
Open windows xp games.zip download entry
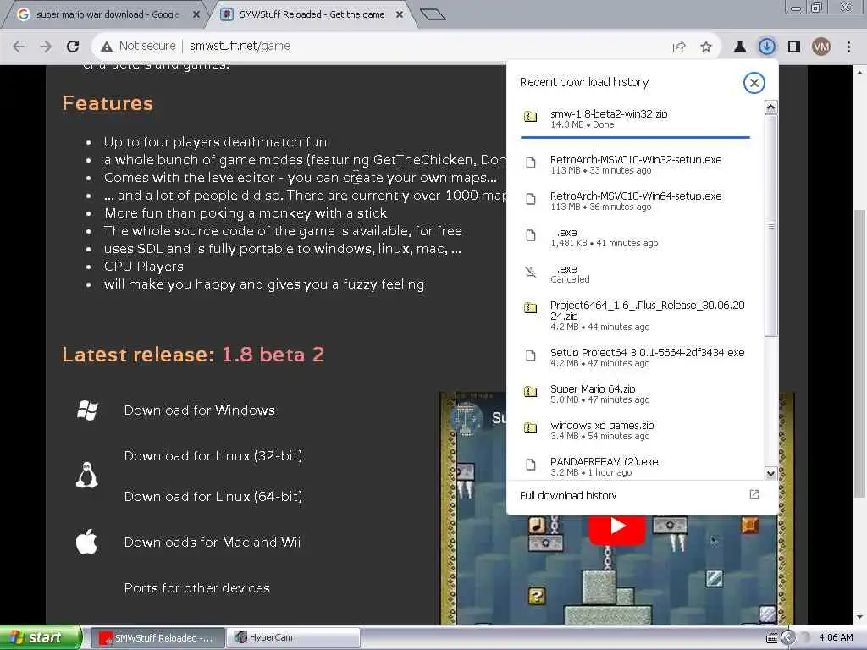[x=635, y=430]
